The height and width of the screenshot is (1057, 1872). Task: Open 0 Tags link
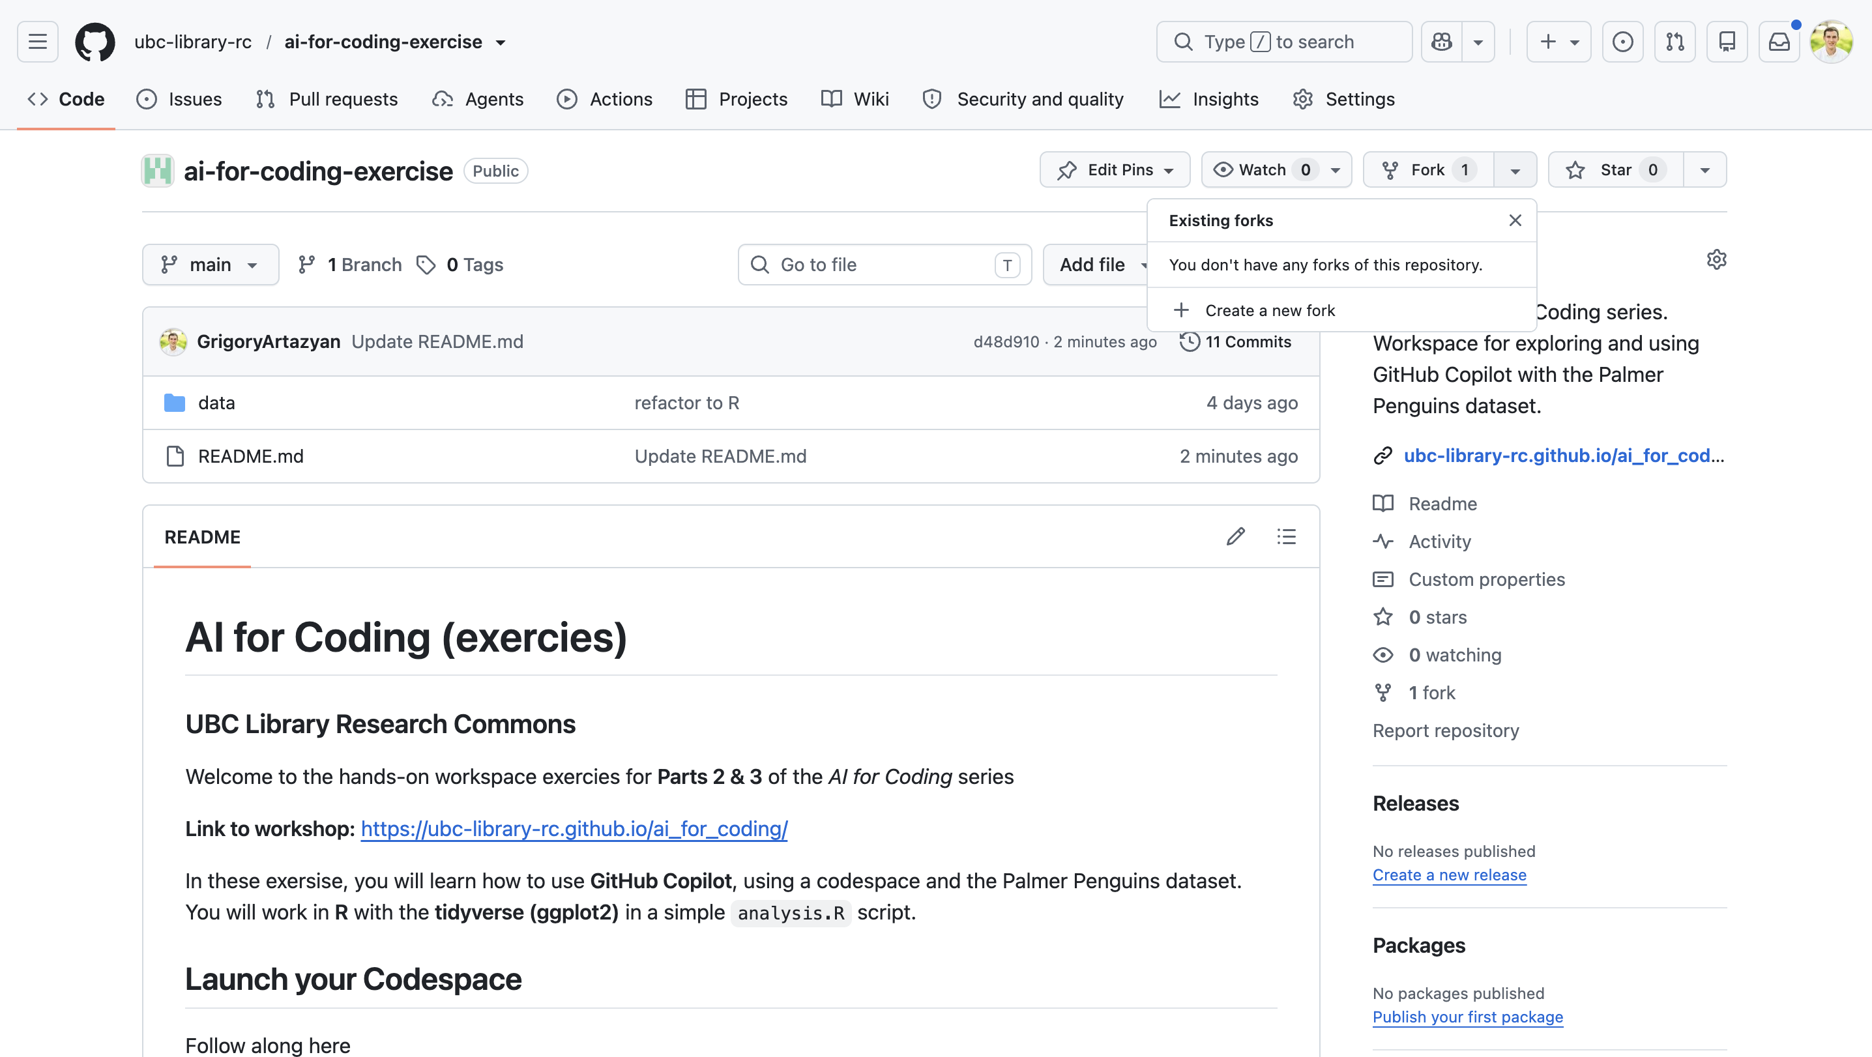coord(460,265)
